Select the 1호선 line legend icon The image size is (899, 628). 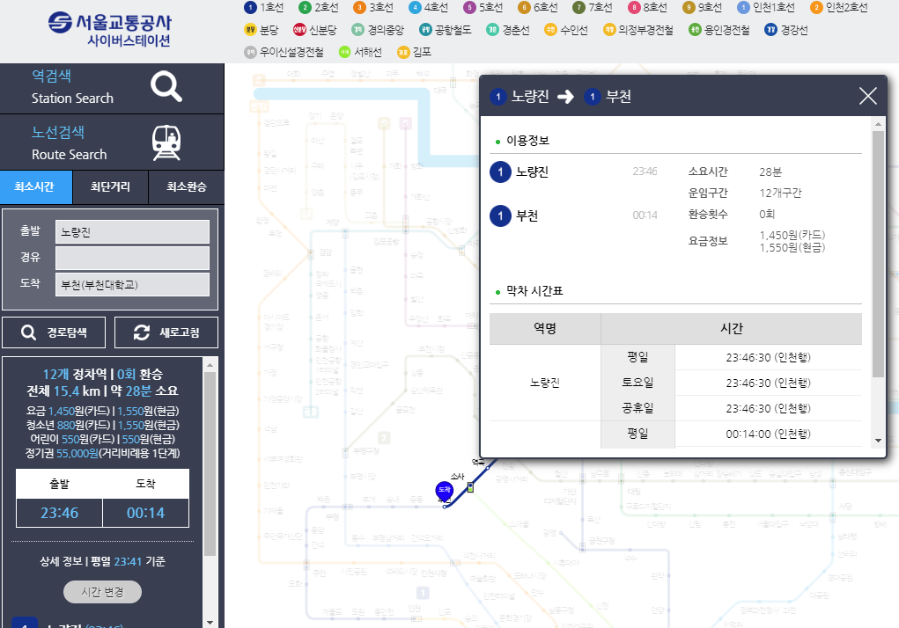coord(250,7)
